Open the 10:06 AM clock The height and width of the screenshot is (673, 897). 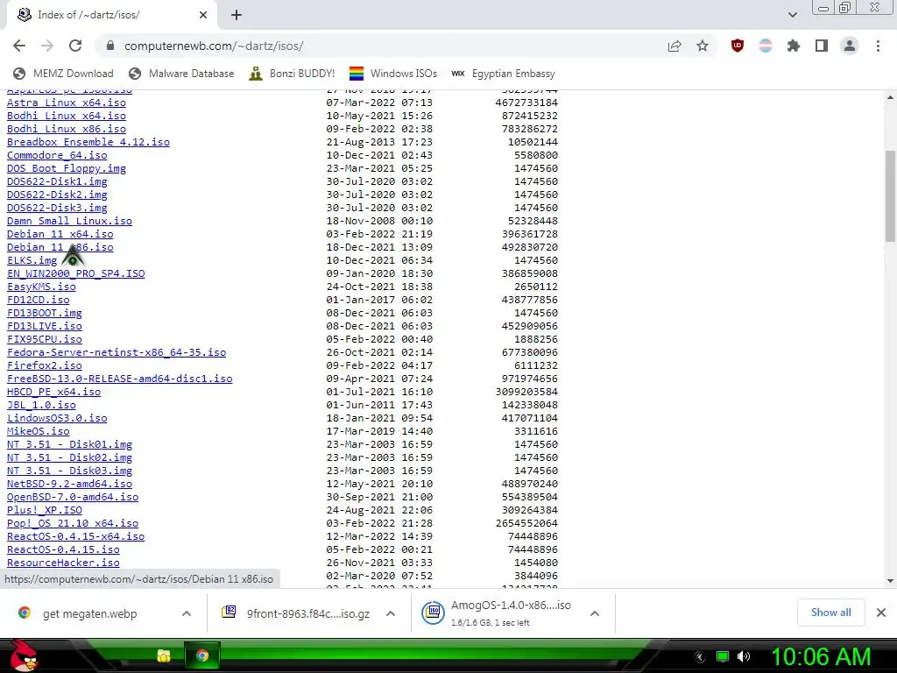click(821, 656)
